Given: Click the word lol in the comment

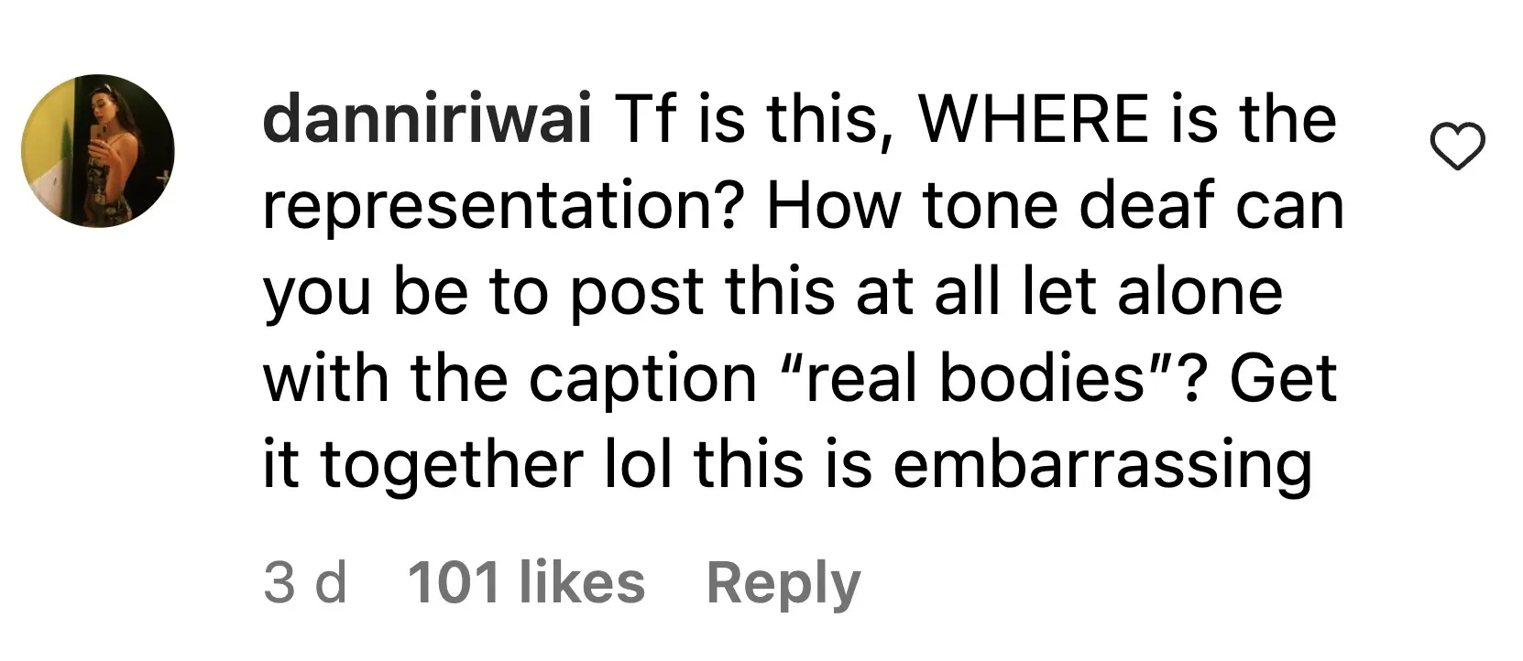Looking at the screenshot, I should [638, 463].
